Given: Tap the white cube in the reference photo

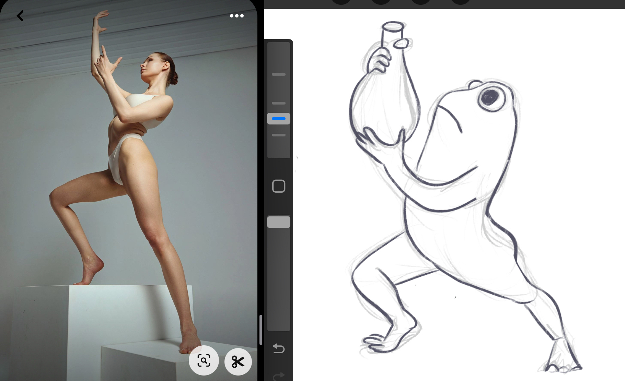Looking at the screenshot, I should click(103, 319).
